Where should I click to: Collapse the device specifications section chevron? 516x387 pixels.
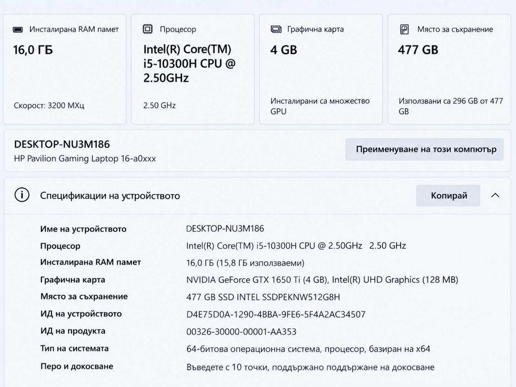tap(495, 196)
